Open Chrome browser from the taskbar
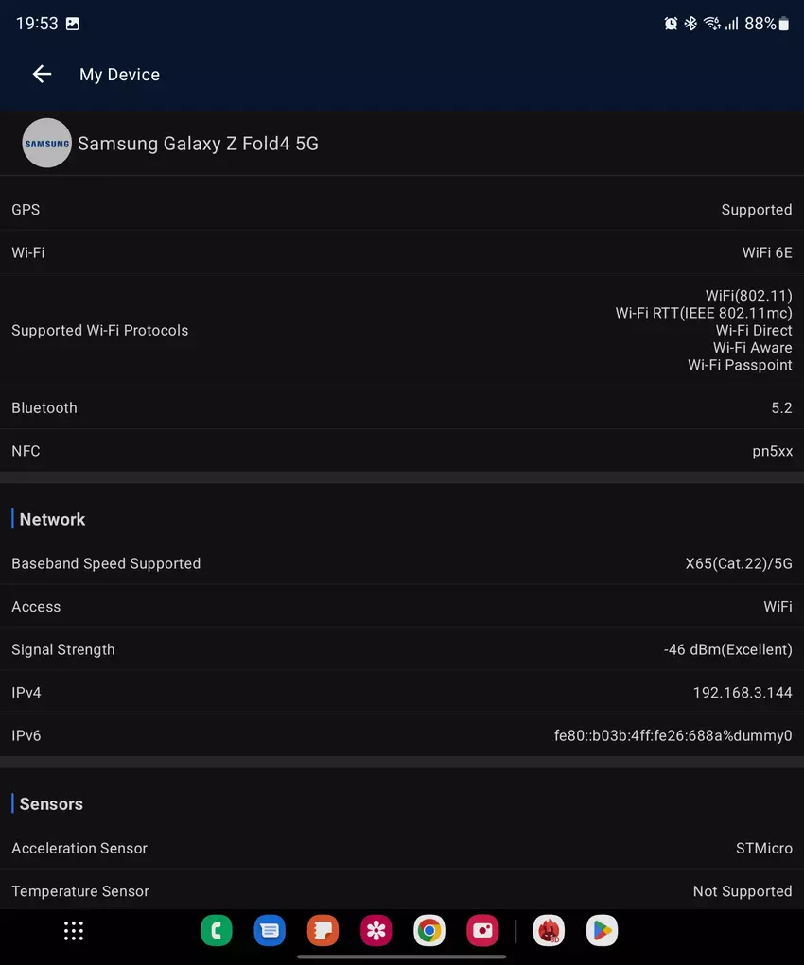804x965 pixels. click(429, 931)
